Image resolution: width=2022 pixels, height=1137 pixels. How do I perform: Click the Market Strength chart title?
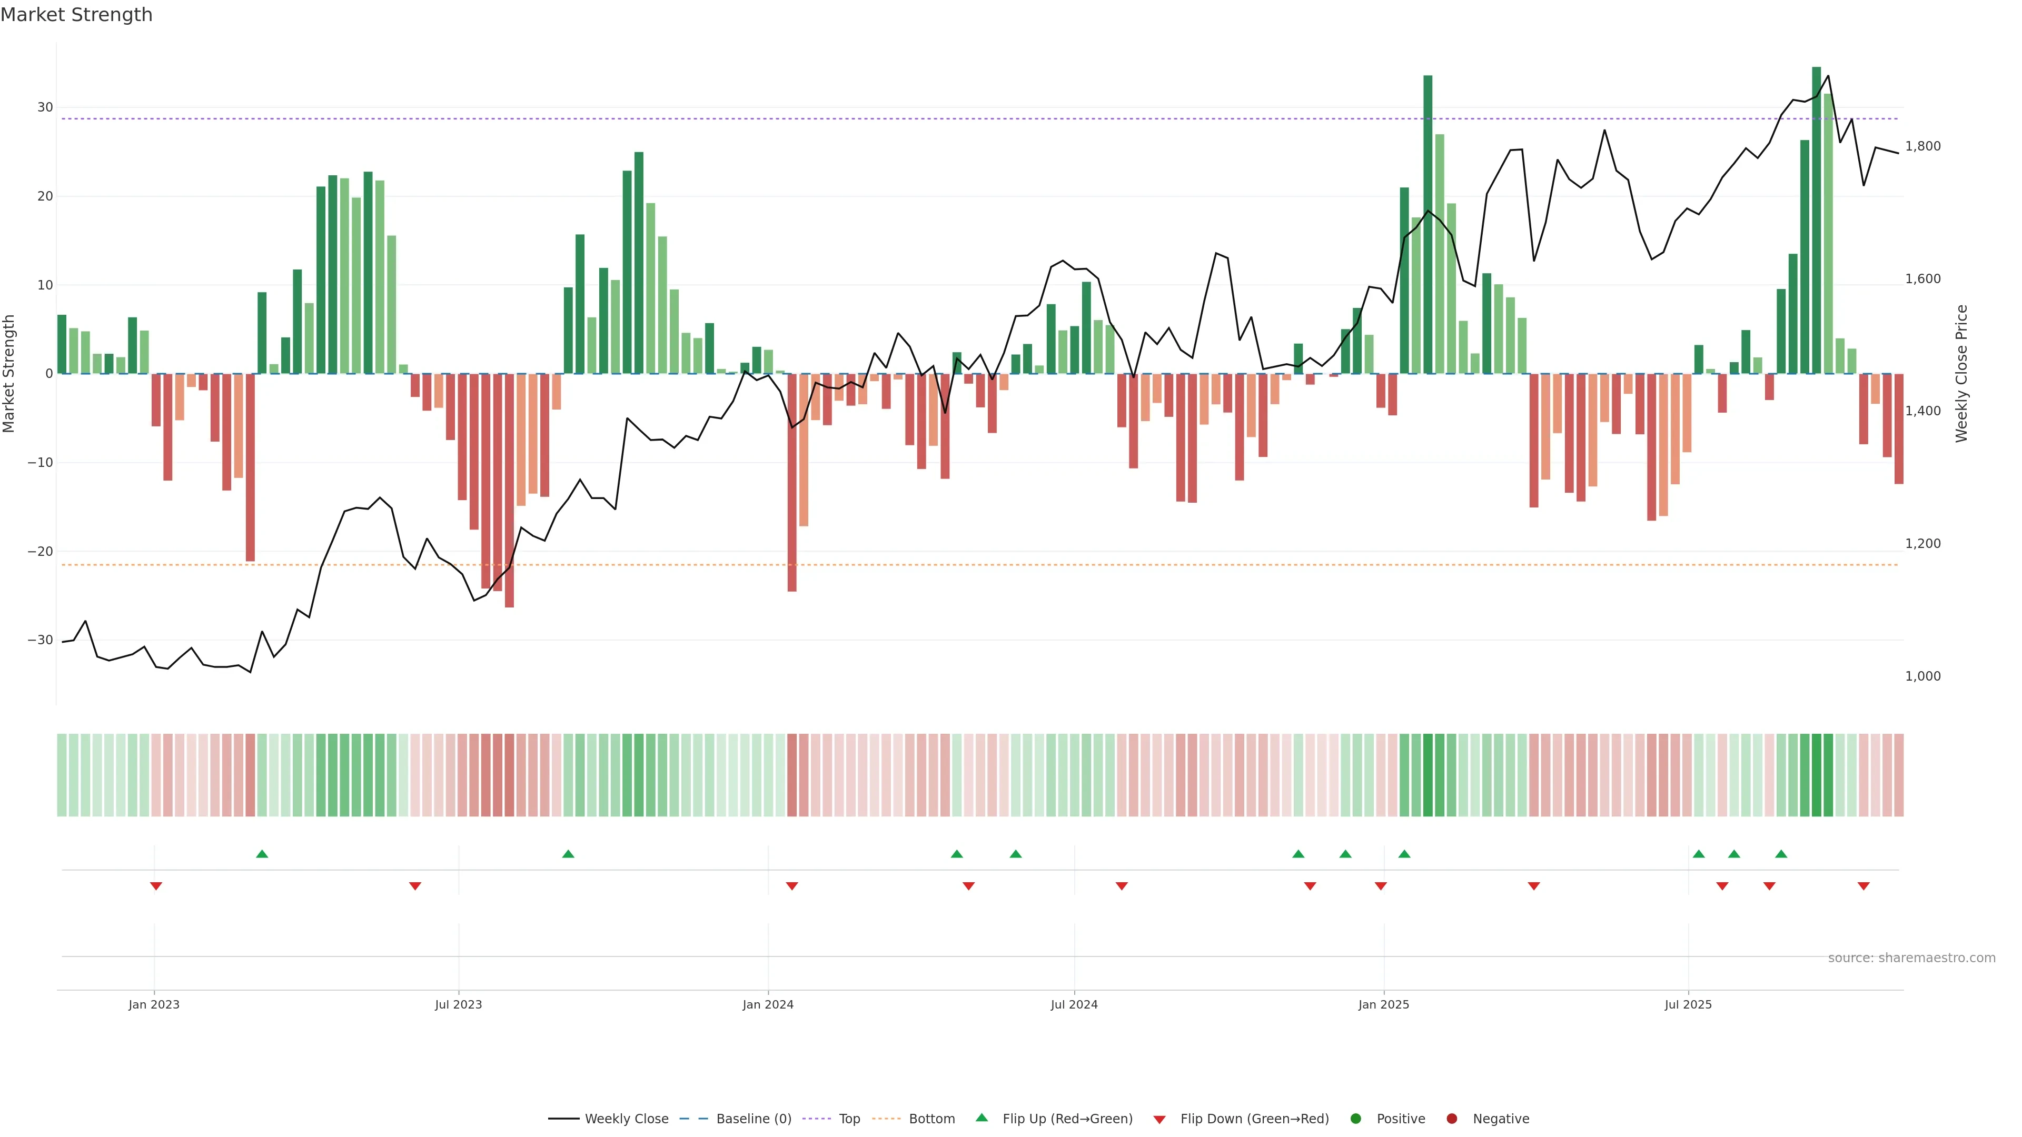pyautogui.click(x=76, y=15)
